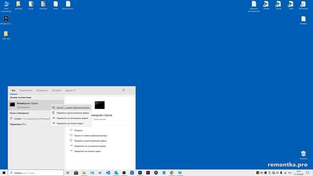
Task: Open the Action Center notifications icon
Action: point(308,173)
